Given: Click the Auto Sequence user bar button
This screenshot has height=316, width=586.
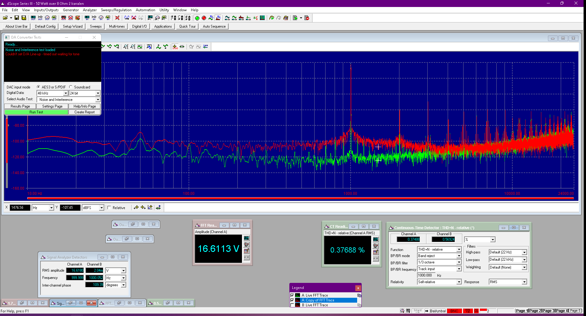Looking at the screenshot, I should (x=214, y=26).
